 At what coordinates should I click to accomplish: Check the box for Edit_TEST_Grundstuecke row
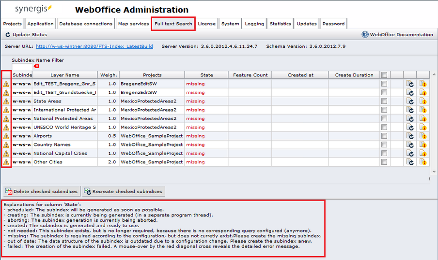tap(384, 92)
